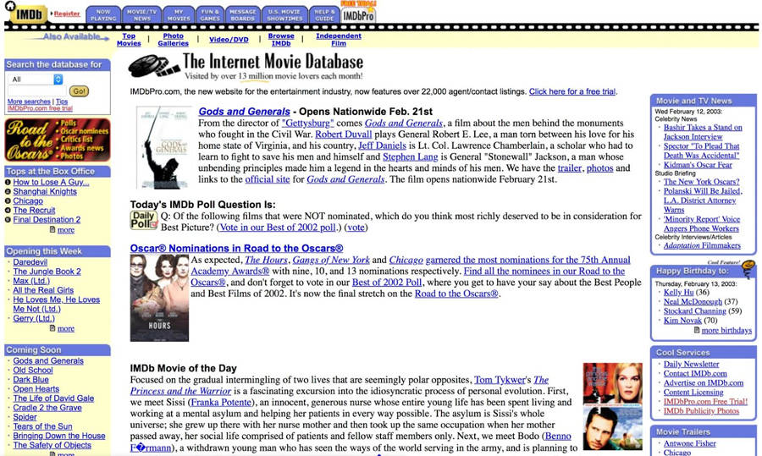The width and height of the screenshot is (762, 456).
Task: Open Daredevil under Opening this Week
Action: 30,262
